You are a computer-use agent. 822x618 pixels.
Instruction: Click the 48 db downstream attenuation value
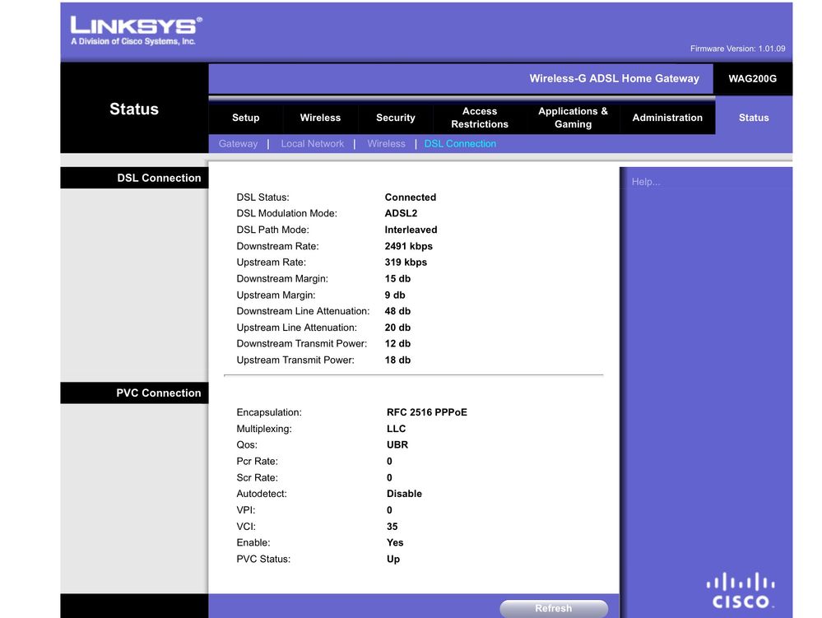click(398, 311)
